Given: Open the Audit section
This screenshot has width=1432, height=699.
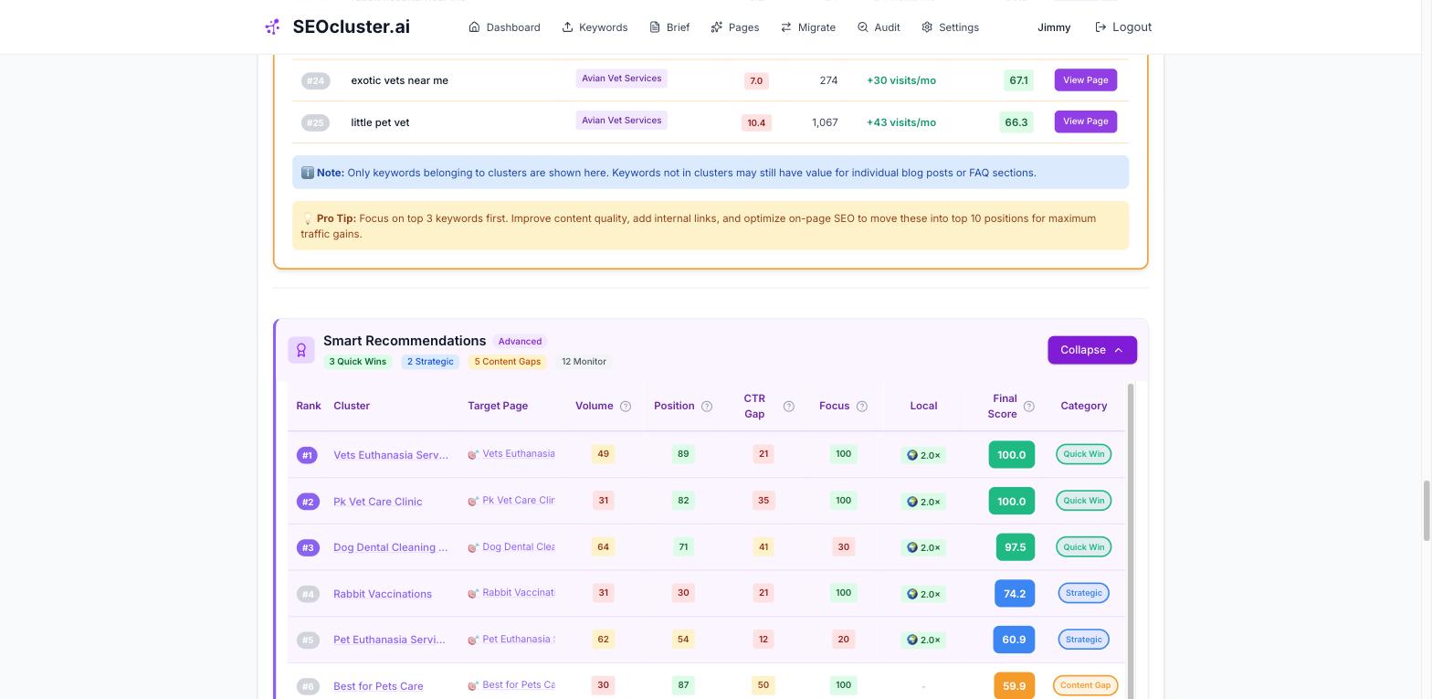Looking at the screenshot, I should (x=879, y=27).
